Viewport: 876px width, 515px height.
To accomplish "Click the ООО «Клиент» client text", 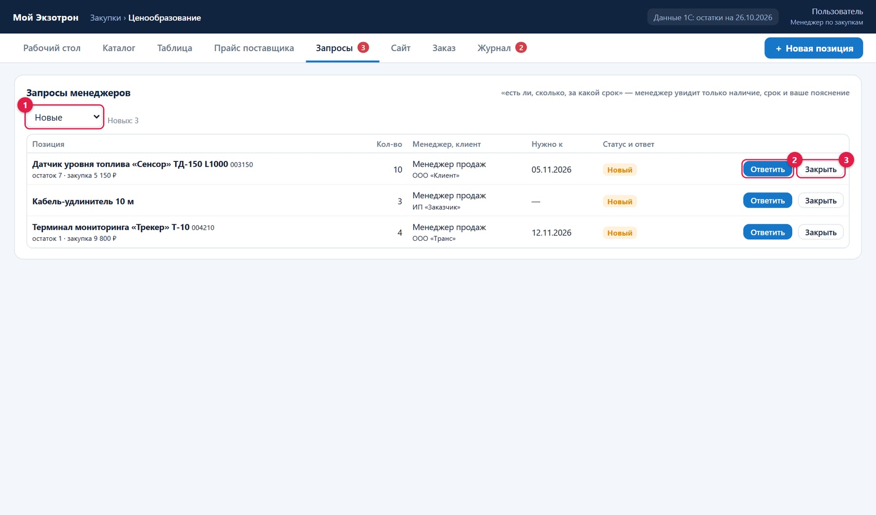I will [x=436, y=176].
